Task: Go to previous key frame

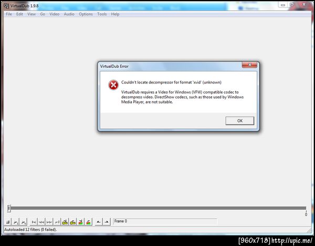Action: coord(65,222)
